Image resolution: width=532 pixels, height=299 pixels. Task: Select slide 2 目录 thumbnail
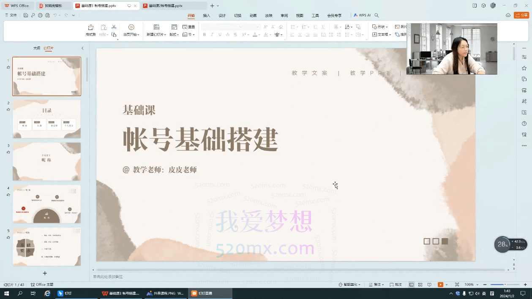46,119
